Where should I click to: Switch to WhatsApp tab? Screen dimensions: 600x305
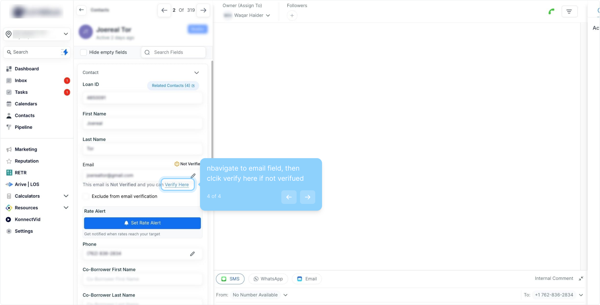coord(268,279)
